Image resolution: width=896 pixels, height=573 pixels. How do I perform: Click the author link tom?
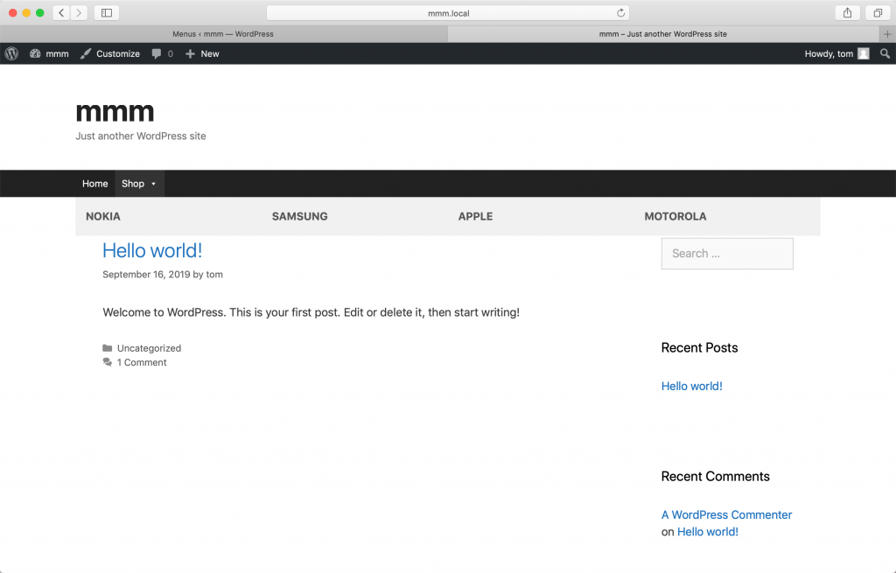214,274
